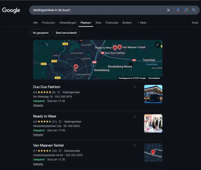This screenshot has height=170, width=201.
Task: Toggle the 'Nu geopend' filter chip
Action: tap(41, 33)
